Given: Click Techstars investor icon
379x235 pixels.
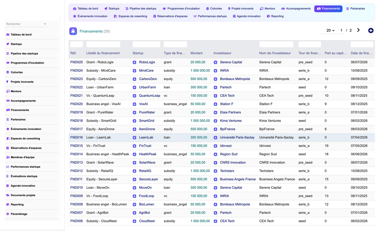Looking at the screenshot, I should pos(215,171).
